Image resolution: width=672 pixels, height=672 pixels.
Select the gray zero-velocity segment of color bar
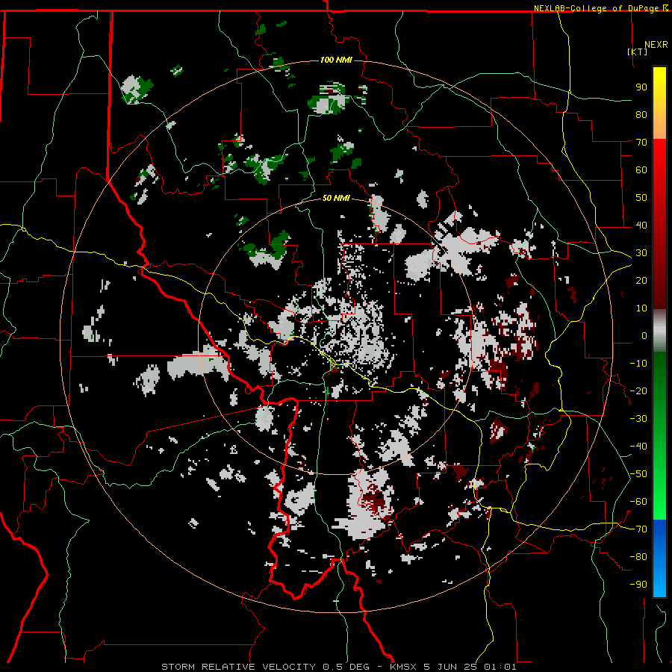point(659,331)
